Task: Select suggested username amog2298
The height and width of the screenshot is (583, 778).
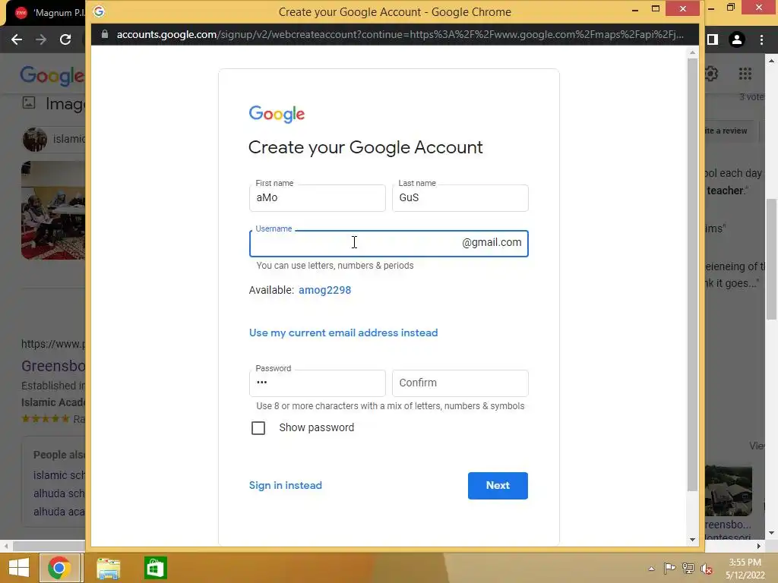Action: pos(324,291)
